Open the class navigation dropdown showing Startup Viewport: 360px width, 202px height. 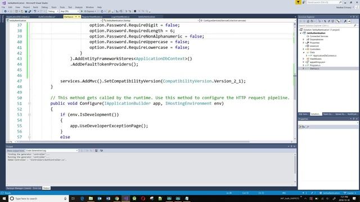point(151,21)
